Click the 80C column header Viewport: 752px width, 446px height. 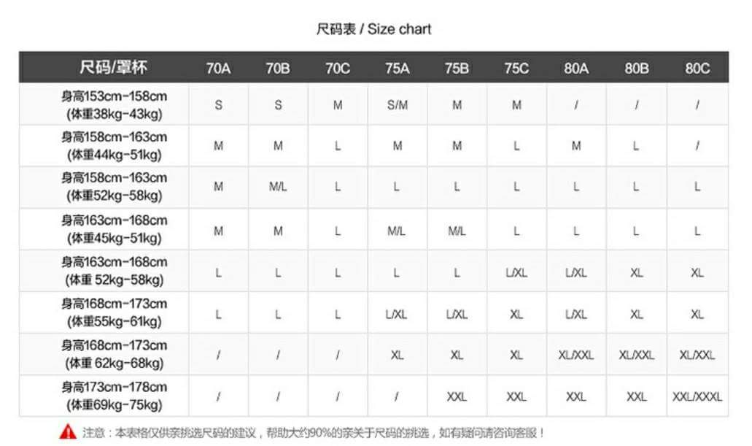point(697,68)
